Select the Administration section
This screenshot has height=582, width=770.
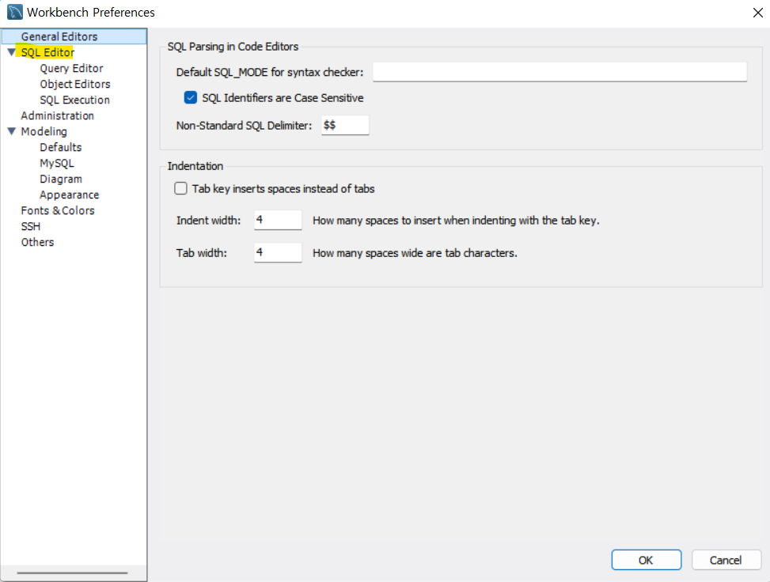click(x=58, y=115)
